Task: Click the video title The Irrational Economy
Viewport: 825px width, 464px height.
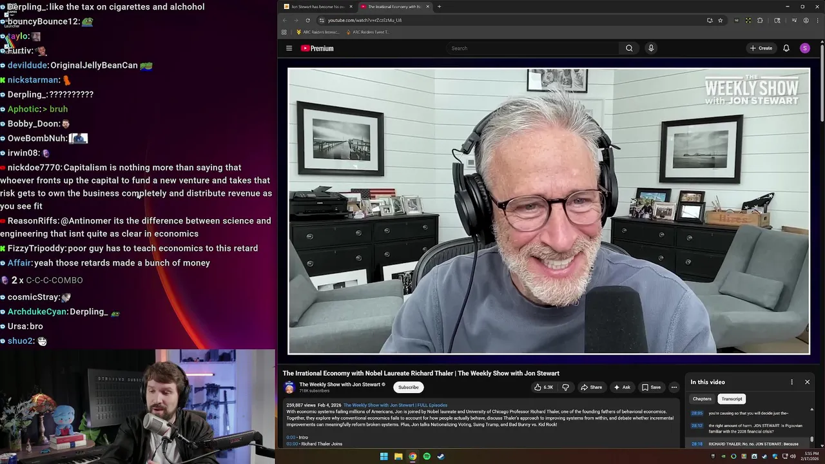Action: pos(421,373)
